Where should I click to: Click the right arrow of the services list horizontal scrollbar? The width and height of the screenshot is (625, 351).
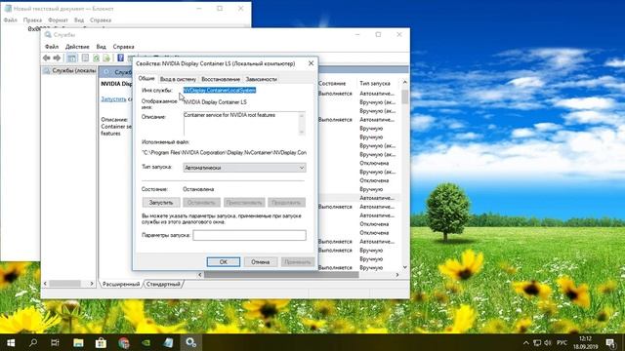(397, 275)
